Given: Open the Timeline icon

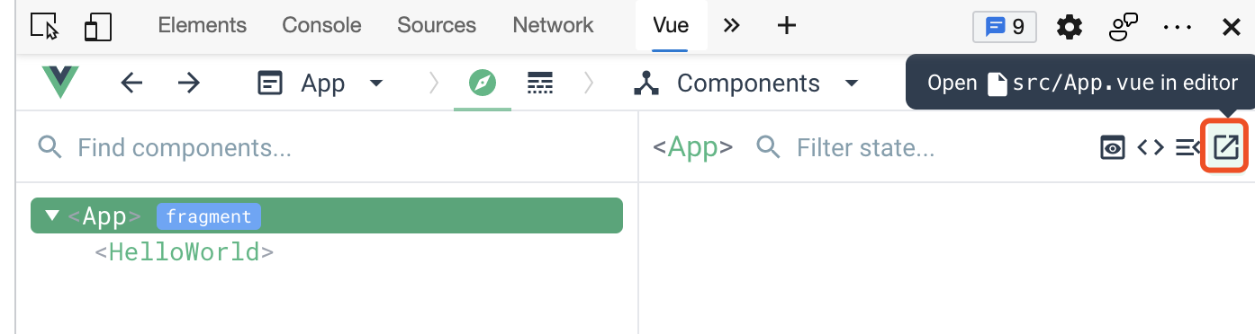Looking at the screenshot, I should click(x=539, y=83).
